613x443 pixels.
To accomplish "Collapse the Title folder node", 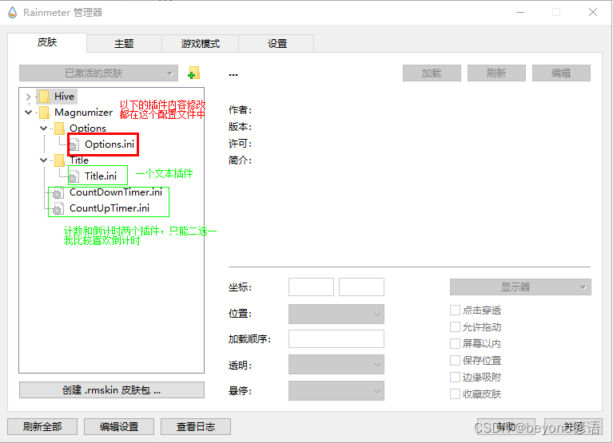I will (43, 160).
